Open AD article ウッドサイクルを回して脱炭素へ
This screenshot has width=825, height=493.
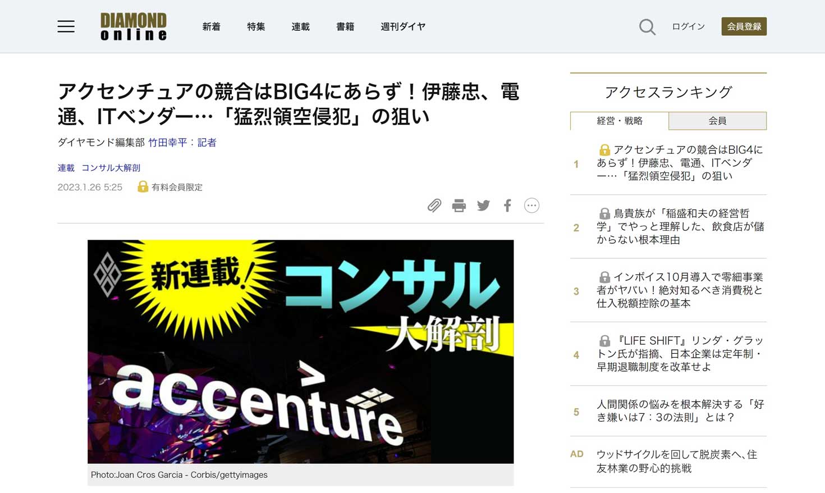pyautogui.click(x=677, y=461)
